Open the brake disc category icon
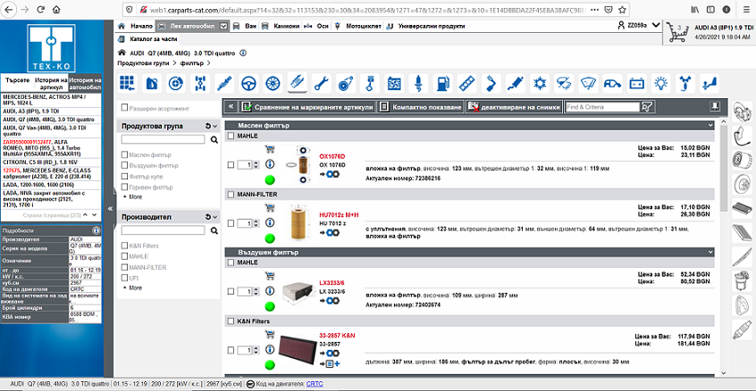 point(176,83)
